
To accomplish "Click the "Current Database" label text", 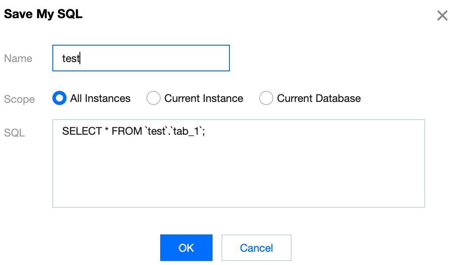I will [x=319, y=98].
